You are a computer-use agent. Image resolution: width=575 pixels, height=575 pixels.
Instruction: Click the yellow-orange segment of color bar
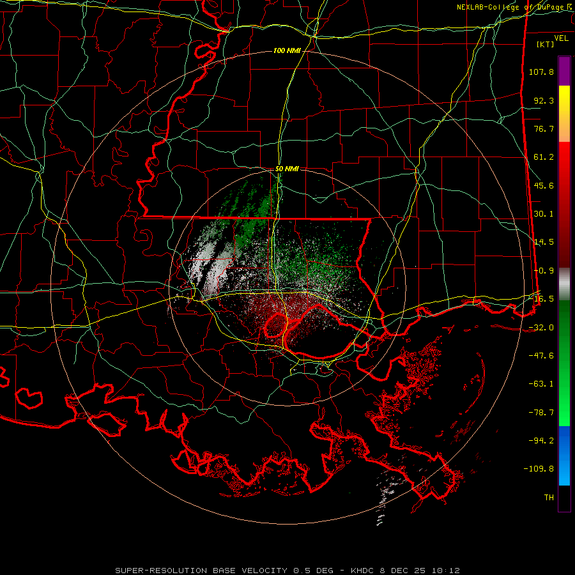click(x=564, y=114)
